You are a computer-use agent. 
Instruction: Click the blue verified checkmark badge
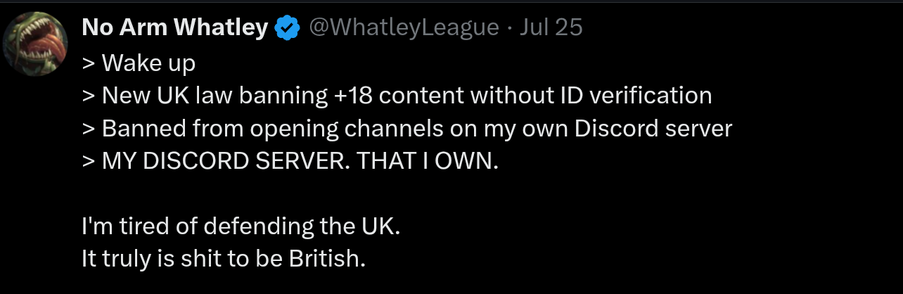pyautogui.click(x=288, y=28)
